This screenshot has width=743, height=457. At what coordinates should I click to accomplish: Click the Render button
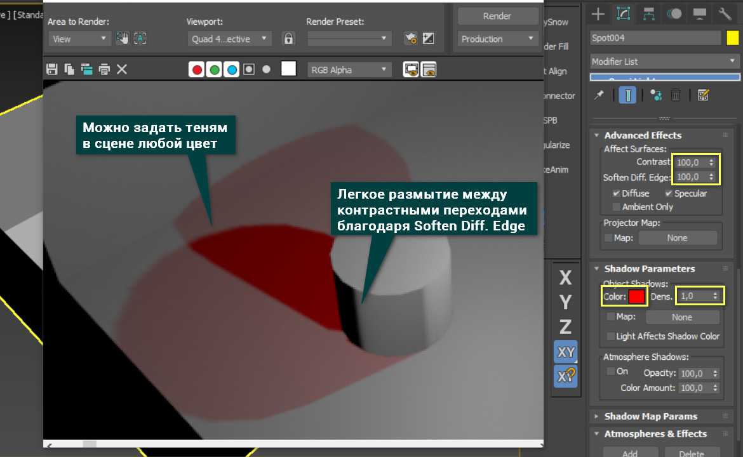click(x=498, y=16)
